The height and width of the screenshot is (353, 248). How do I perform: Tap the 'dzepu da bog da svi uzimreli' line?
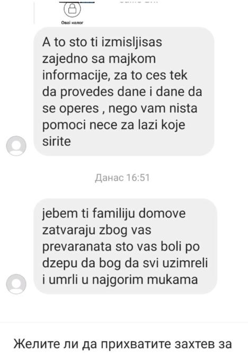coord(125,263)
